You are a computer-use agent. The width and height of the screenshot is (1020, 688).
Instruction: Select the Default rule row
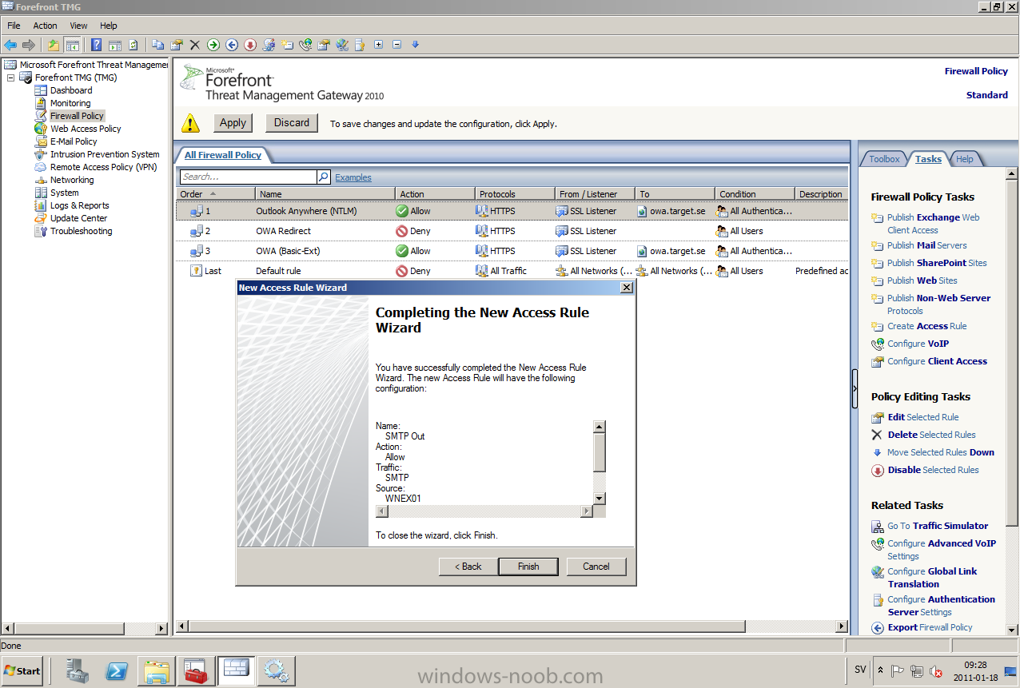click(512, 271)
